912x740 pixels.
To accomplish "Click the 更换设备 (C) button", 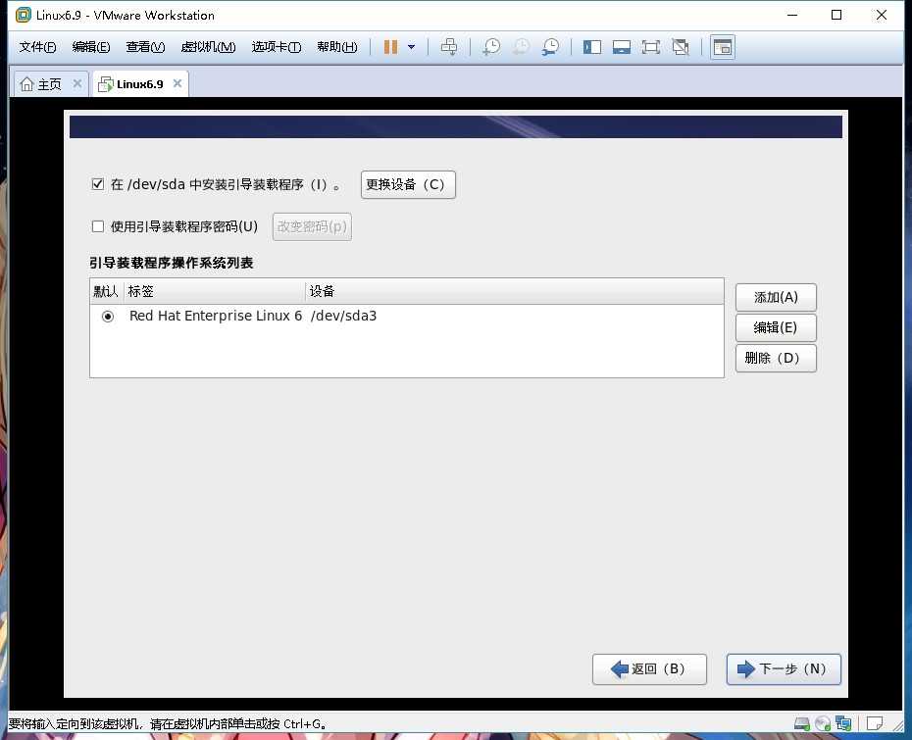I will tap(408, 185).
